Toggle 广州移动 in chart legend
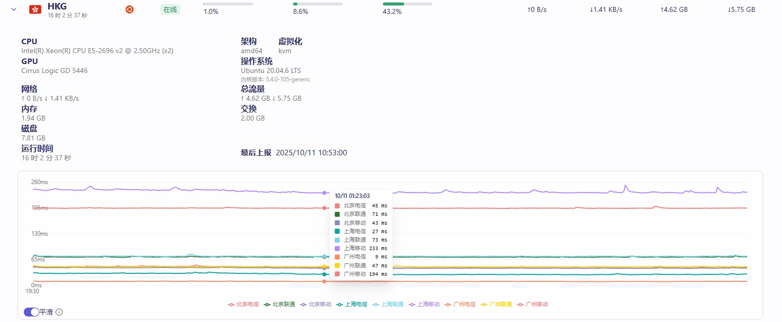782x322 pixels. pyautogui.click(x=533, y=305)
